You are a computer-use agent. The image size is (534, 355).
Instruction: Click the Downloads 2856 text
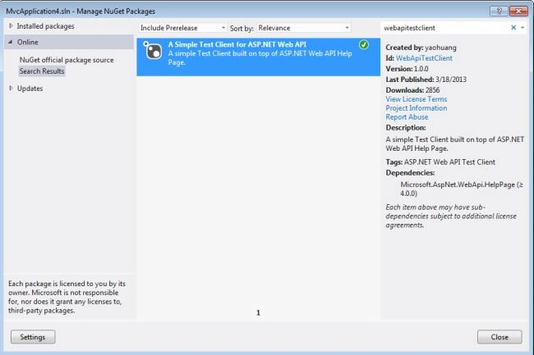[x=412, y=90]
